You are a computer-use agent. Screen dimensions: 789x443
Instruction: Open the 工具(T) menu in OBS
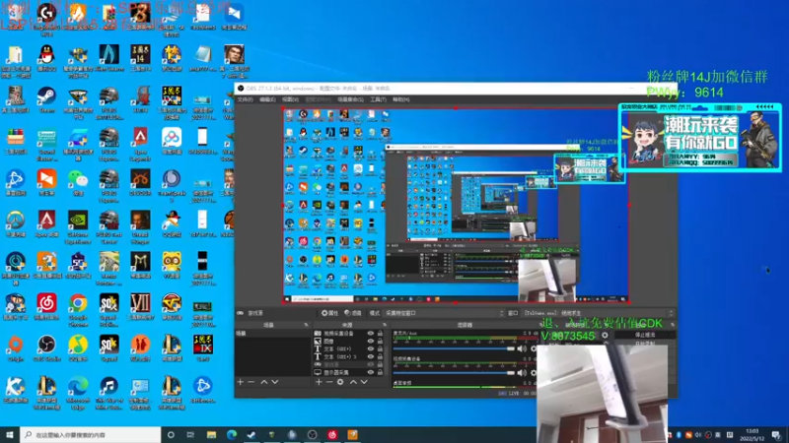tap(378, 99)
